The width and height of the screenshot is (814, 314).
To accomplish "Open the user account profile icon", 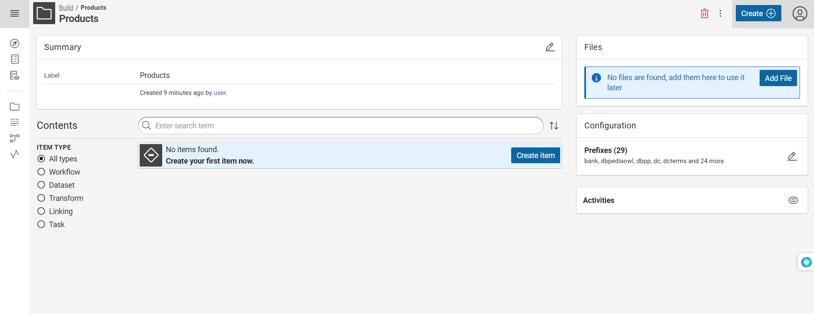I will tap(800, 14).
